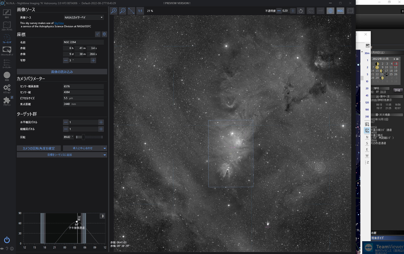This screenshot has width=404, height=254.
Task: Set zoom to 1:1 scale
Action: [140, 11]
